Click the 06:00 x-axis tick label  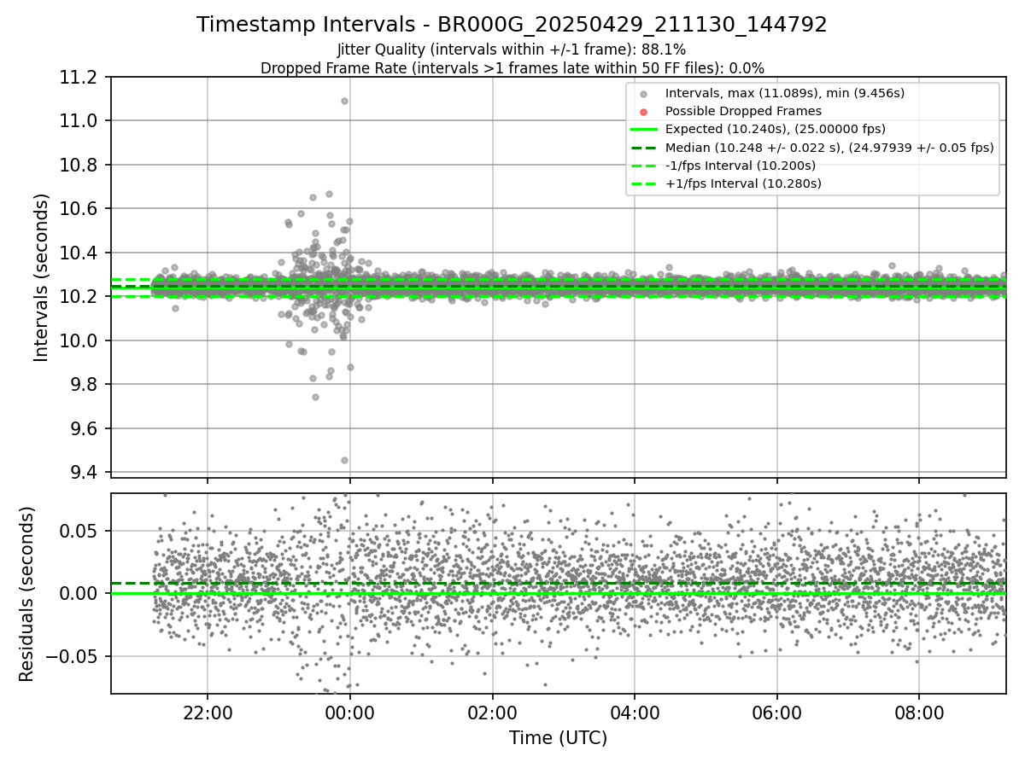[776, 712]
